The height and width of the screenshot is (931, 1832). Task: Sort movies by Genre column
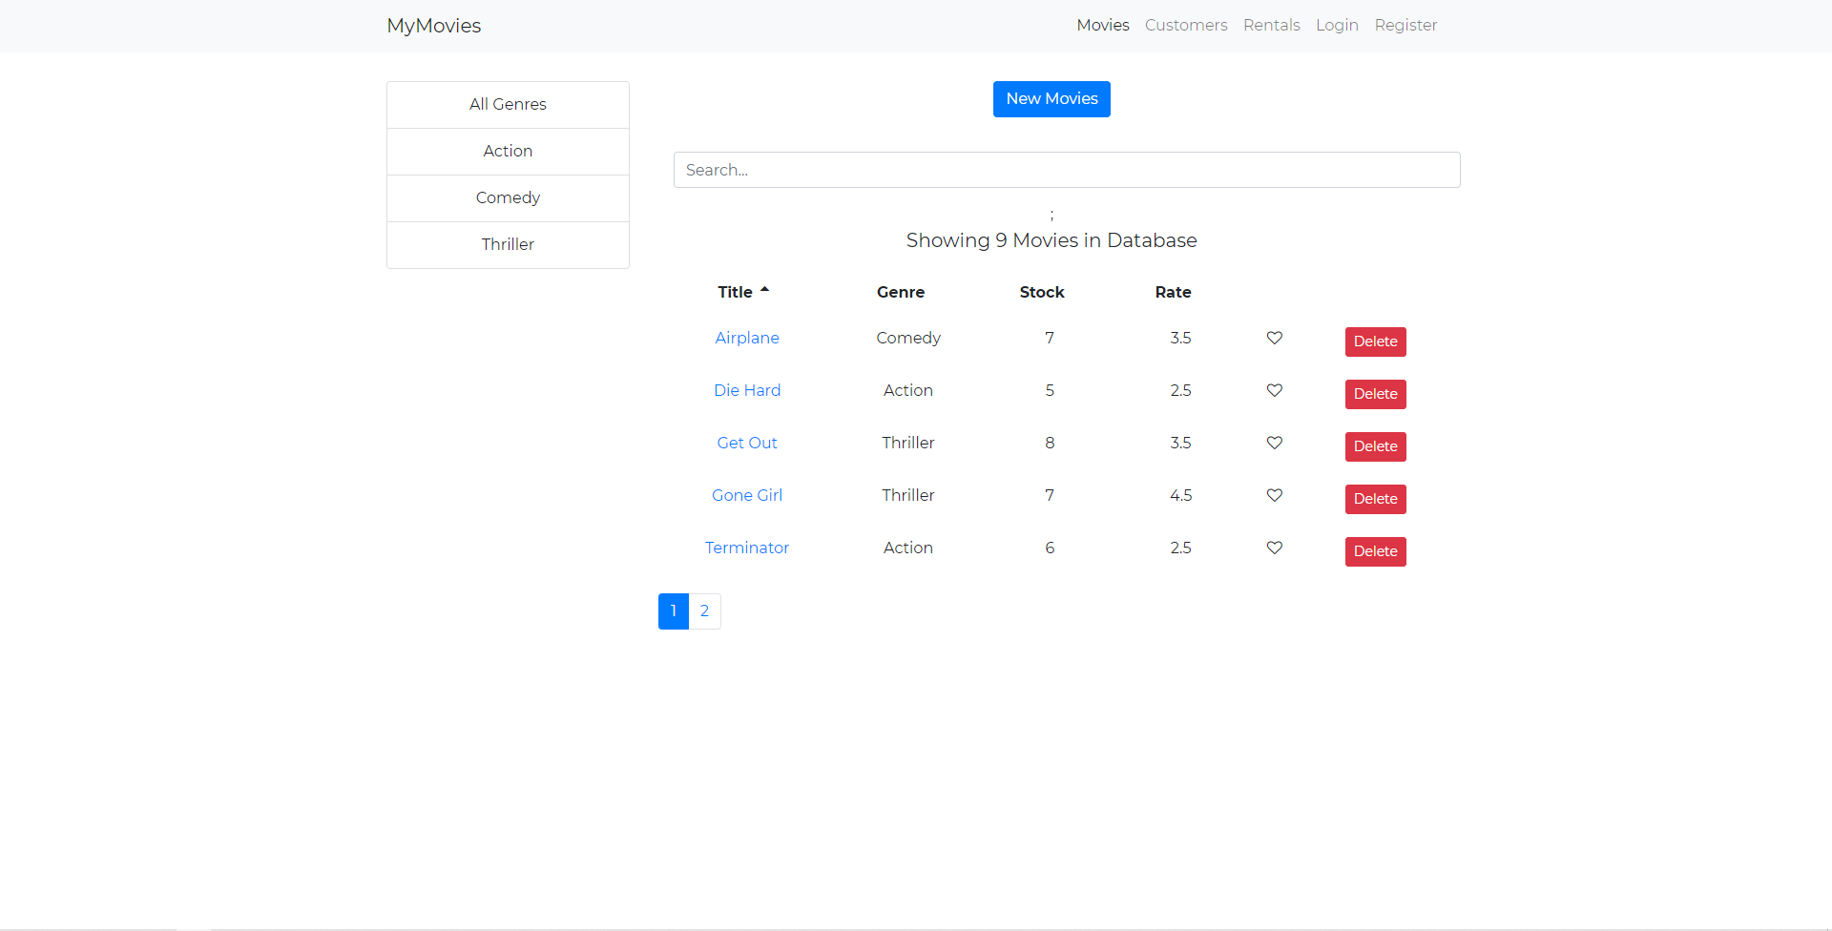tap(900, 292)
